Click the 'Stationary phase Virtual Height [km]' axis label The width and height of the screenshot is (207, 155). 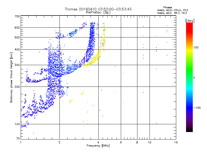pos(11,78)
